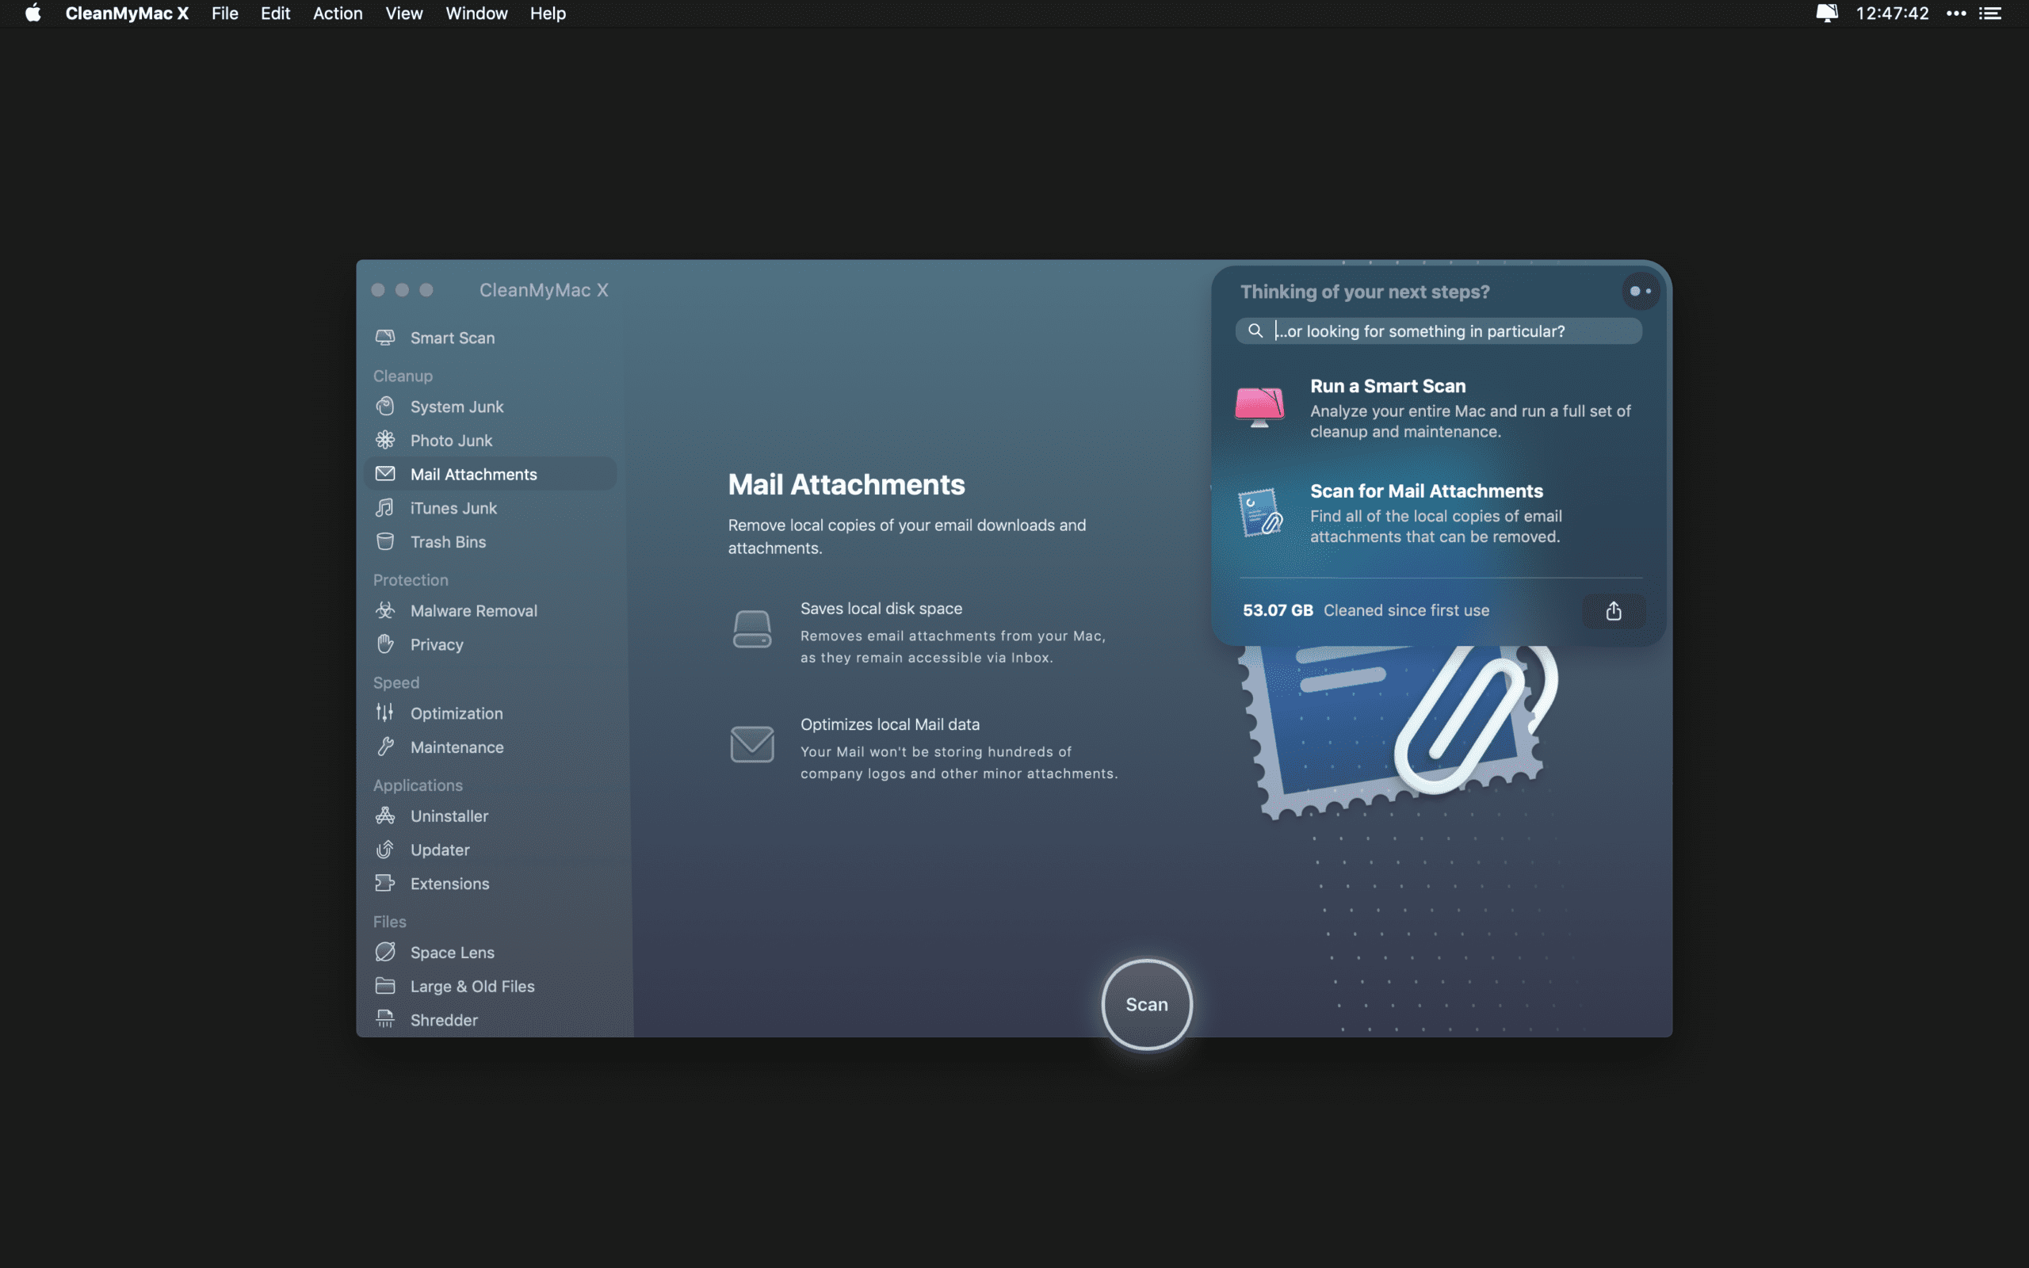Image resolution: width=2029 pixels, height=1268 pixels.
Task: Open the Window menu
Action: [476, 13]
